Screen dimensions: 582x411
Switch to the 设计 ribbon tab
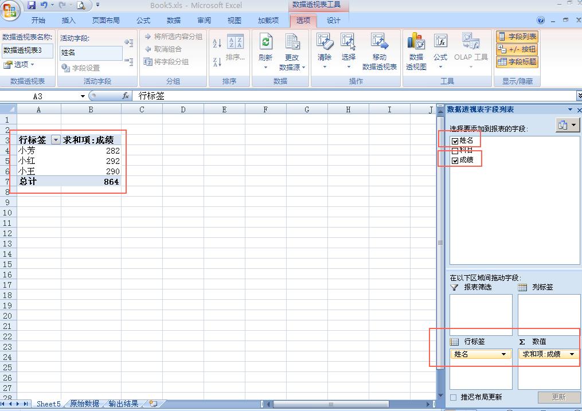(334, 21)
